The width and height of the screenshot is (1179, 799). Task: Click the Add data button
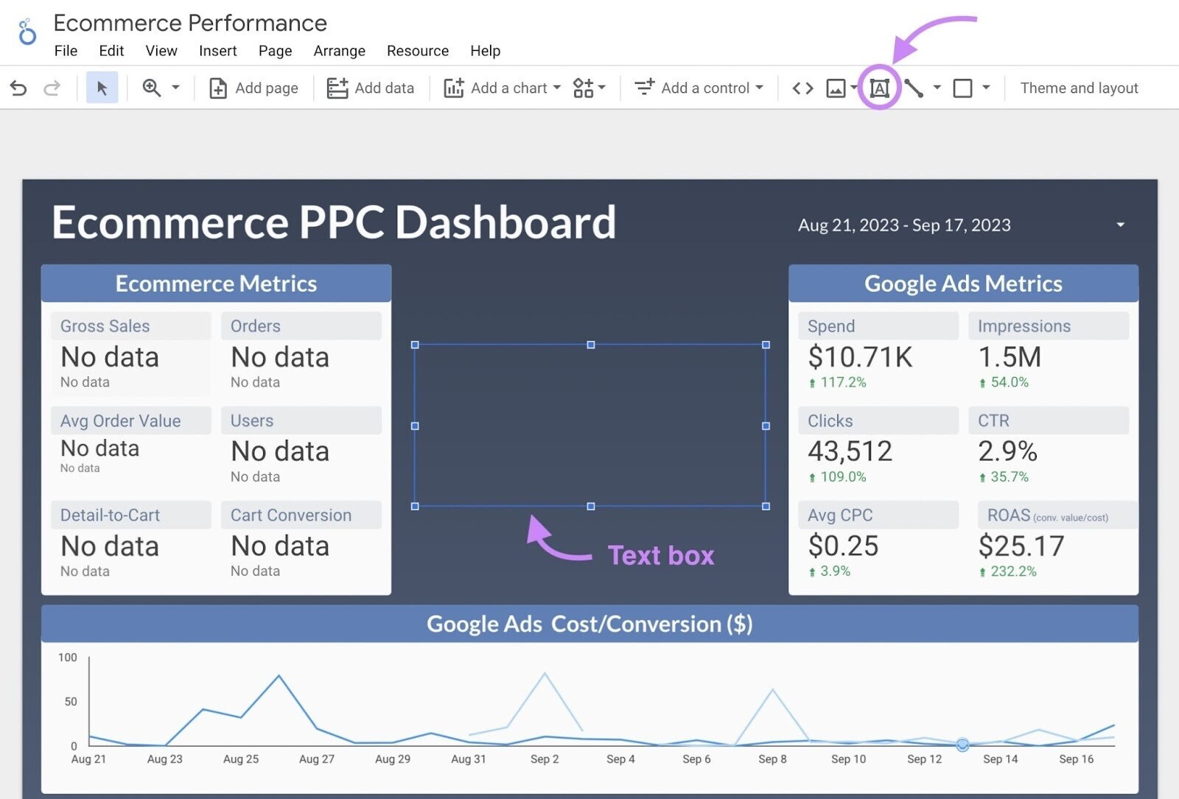(371, 88)
